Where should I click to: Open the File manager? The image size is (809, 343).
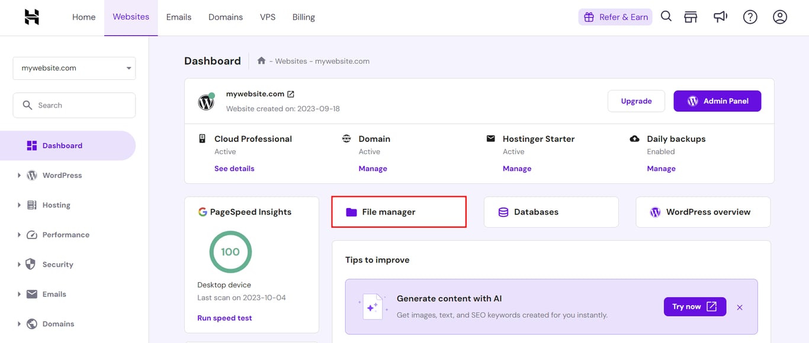pos(398,211)
